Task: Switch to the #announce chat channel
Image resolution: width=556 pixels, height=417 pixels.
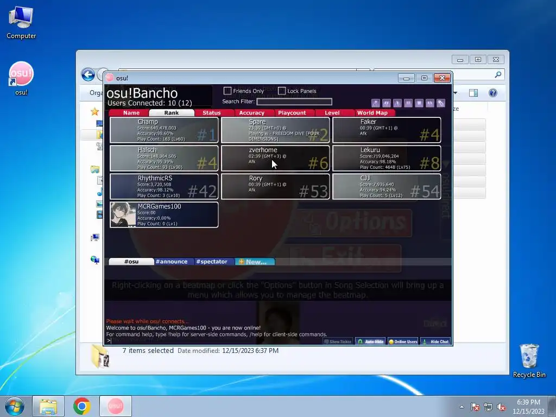Action: (172, 262)
